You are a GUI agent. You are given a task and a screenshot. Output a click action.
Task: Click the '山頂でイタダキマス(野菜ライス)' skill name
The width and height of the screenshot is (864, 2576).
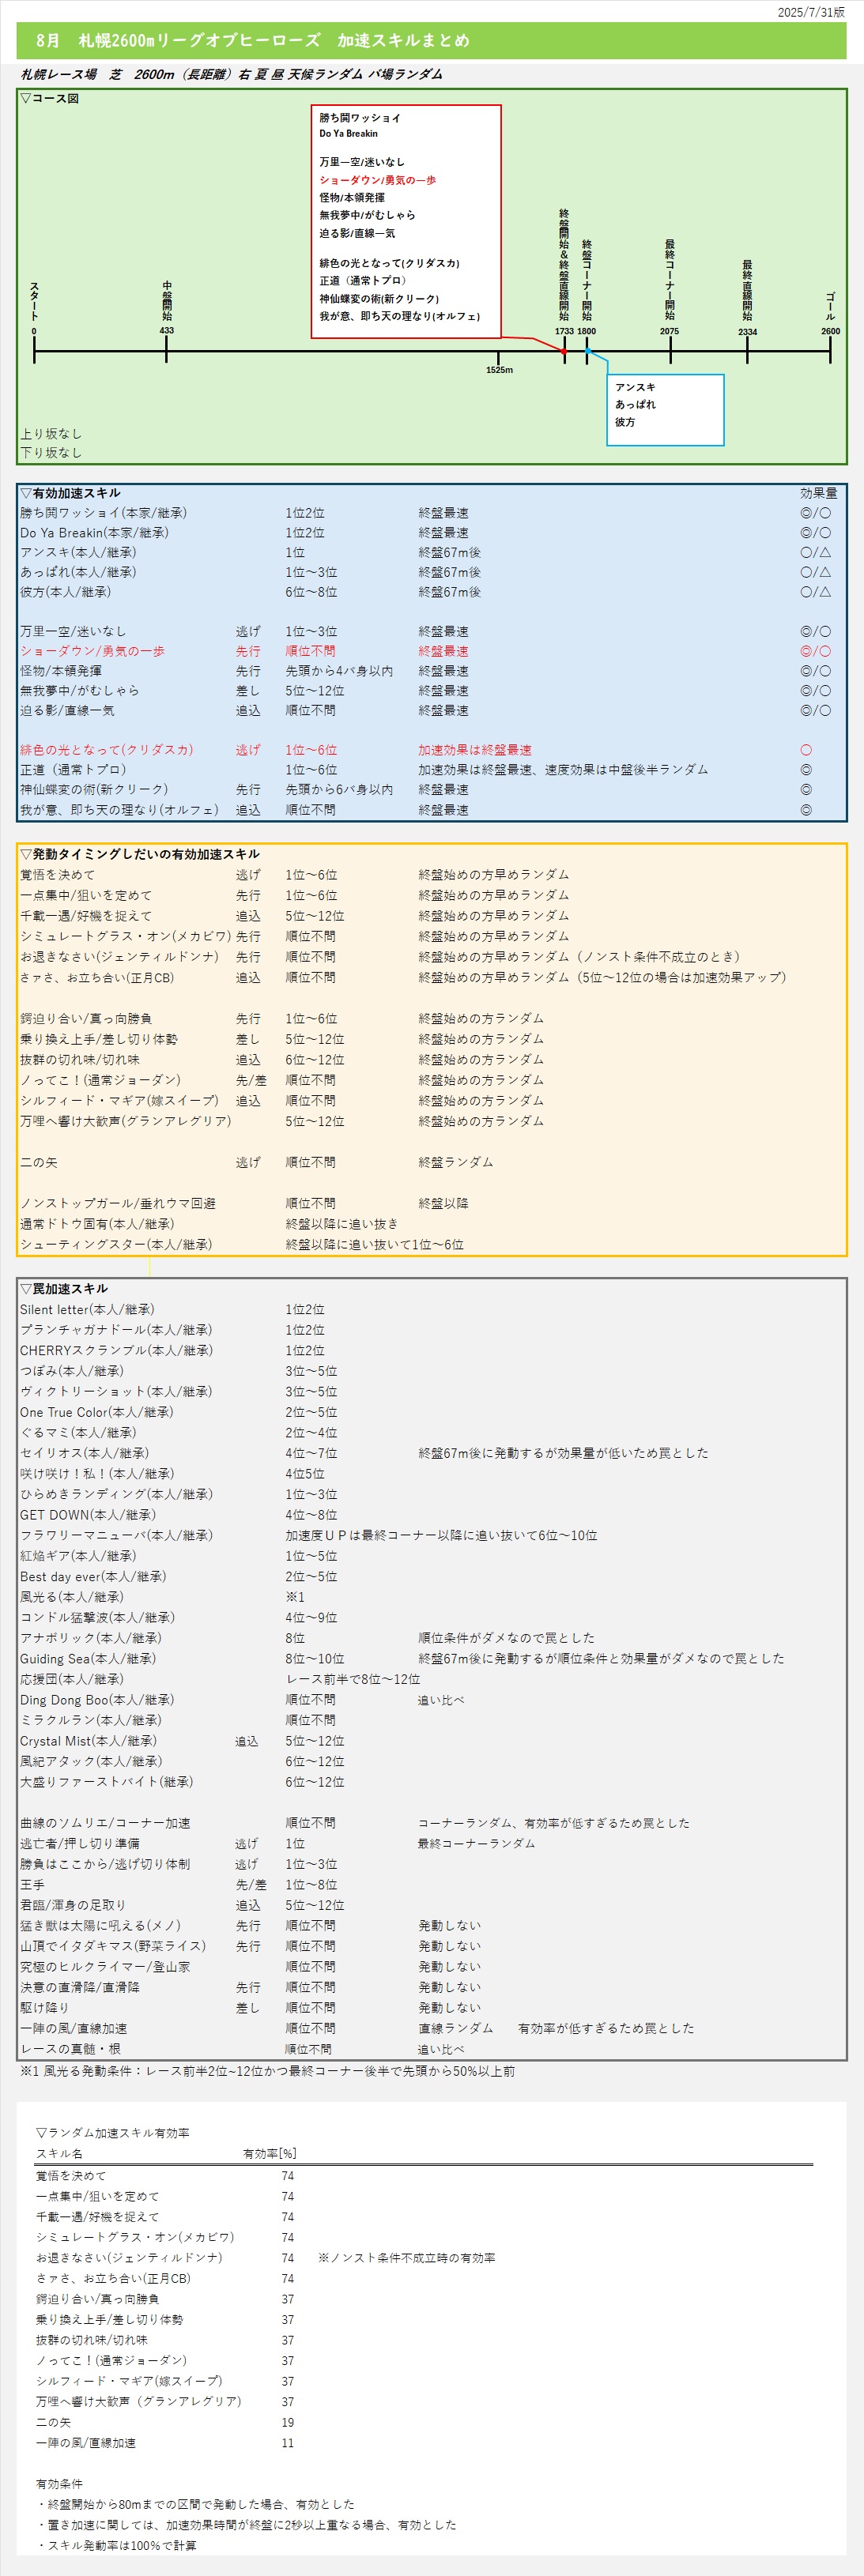(113, 1947)
